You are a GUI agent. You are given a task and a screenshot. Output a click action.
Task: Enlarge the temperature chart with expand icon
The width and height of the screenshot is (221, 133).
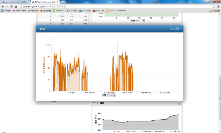[180, 103]
